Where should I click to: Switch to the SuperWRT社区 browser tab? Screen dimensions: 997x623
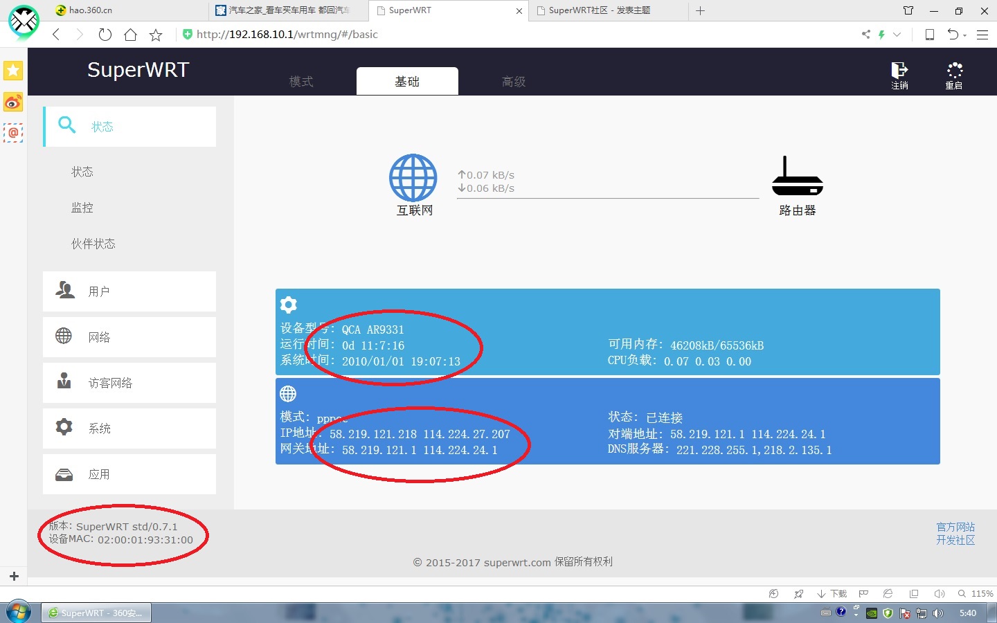[608, 10]
